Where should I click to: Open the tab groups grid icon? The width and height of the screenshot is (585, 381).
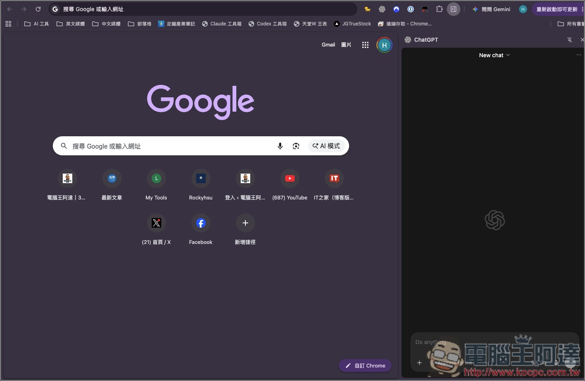pyautogui.click(x=8, y=24)
